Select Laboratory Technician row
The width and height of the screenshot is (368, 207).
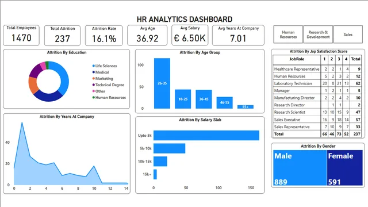317,83
